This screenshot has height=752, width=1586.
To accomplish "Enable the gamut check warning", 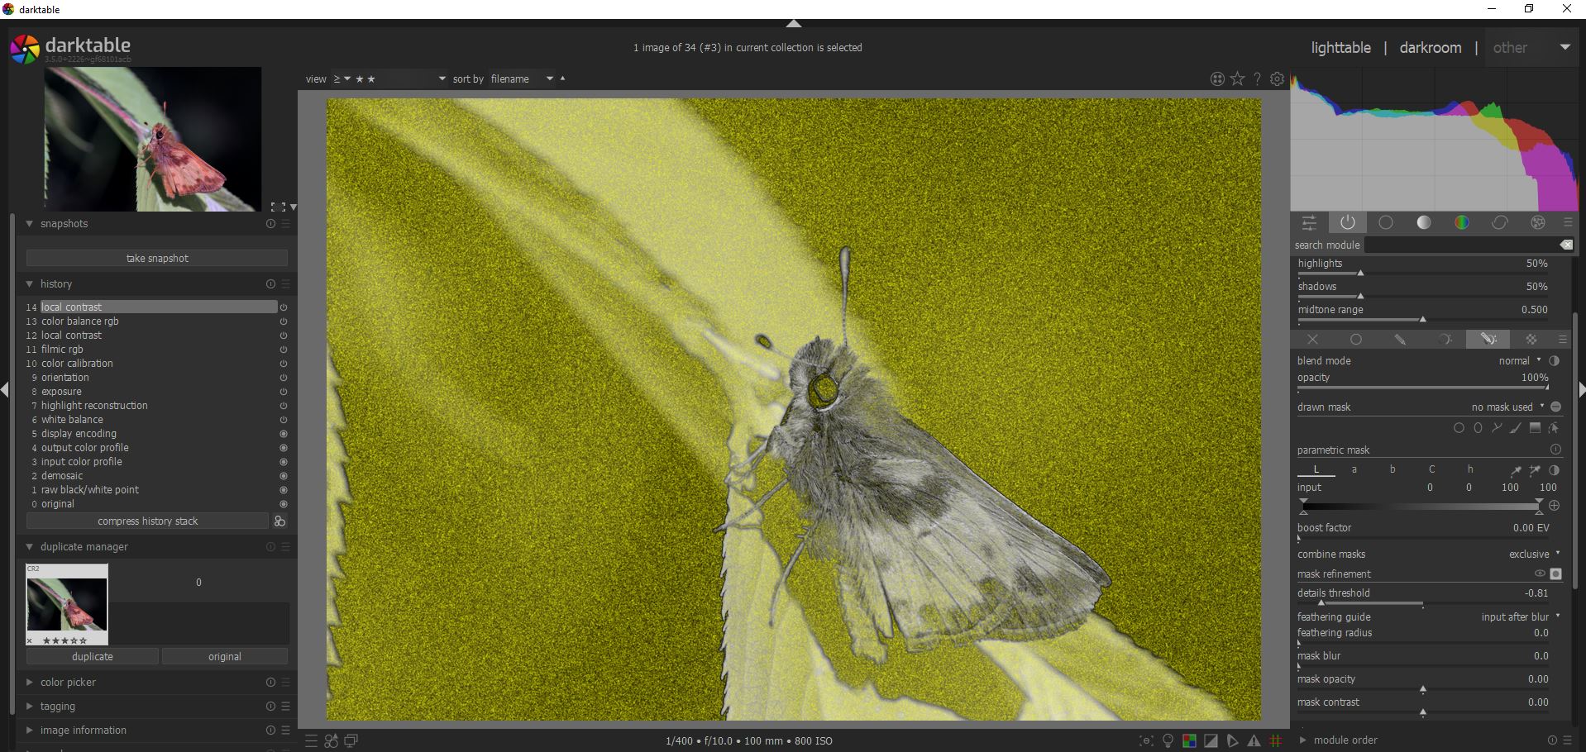I will tap(1254, 740).
